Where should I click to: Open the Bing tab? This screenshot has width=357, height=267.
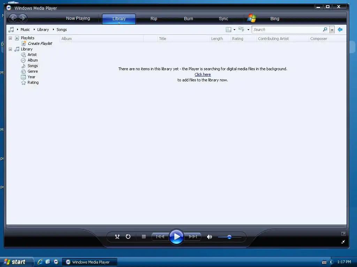coord(275,19)
